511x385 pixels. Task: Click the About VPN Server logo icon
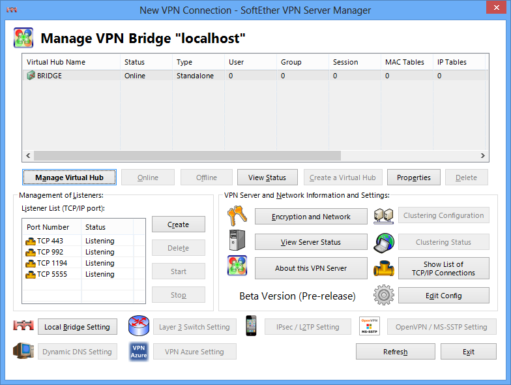[x=237, y=266]
